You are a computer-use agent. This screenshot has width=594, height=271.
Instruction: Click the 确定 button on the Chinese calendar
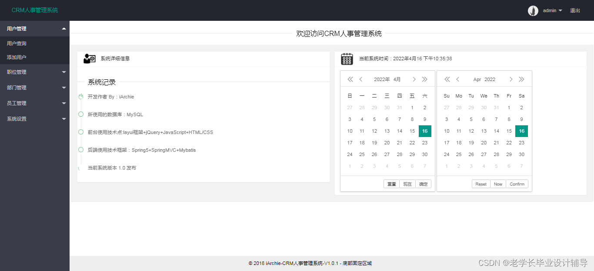(423, 183)
